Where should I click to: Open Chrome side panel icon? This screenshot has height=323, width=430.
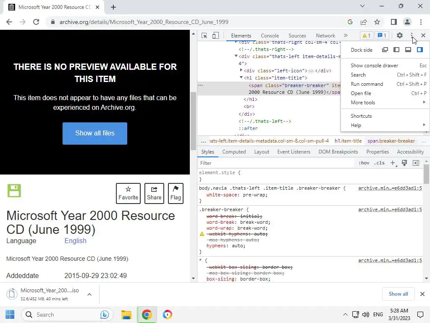(x=394, y=22)
